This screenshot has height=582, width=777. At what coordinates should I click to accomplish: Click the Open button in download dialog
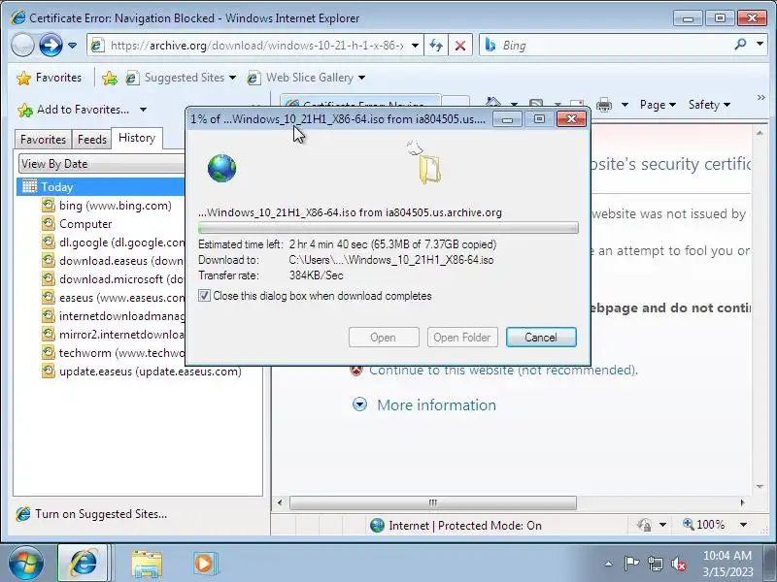pyautogui.click(x=384, y=338)
